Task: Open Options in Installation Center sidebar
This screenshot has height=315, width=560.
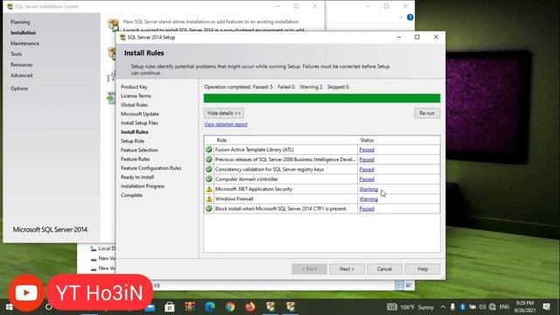Action: point(19,88)
